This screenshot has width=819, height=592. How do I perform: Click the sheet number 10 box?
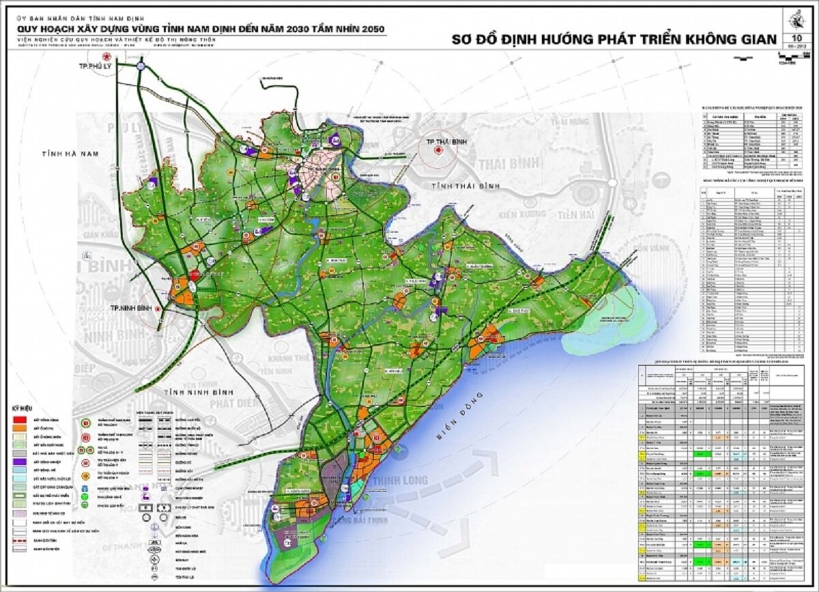click(794, 40)
